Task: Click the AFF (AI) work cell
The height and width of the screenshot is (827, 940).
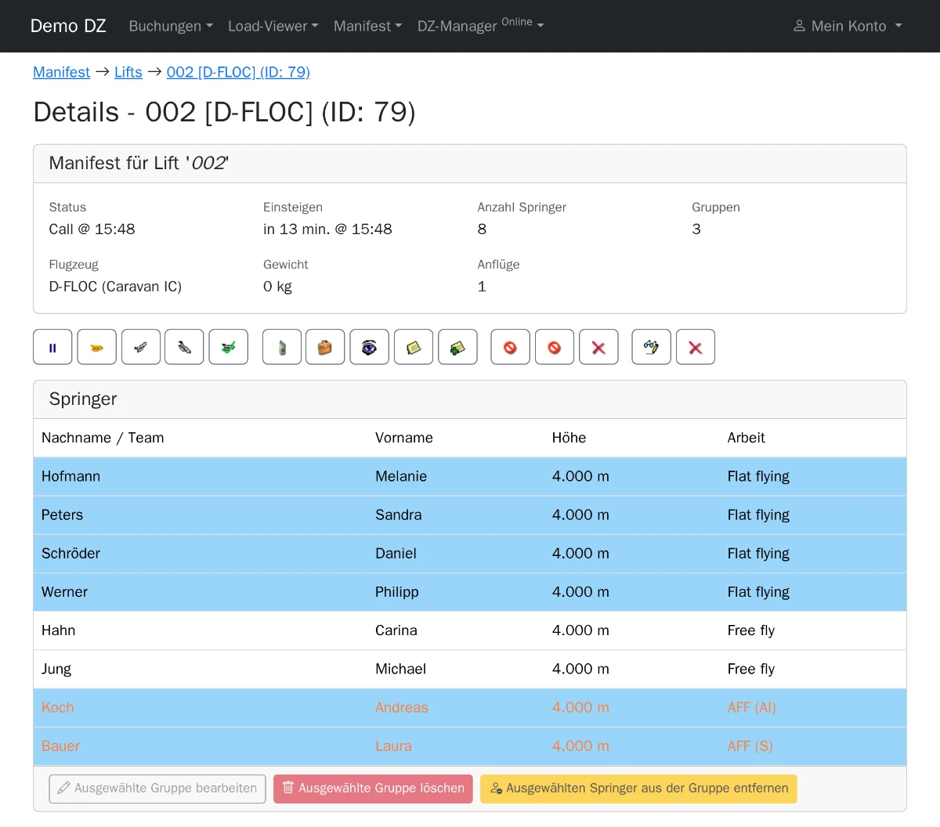Action: [x=813, y=707]
